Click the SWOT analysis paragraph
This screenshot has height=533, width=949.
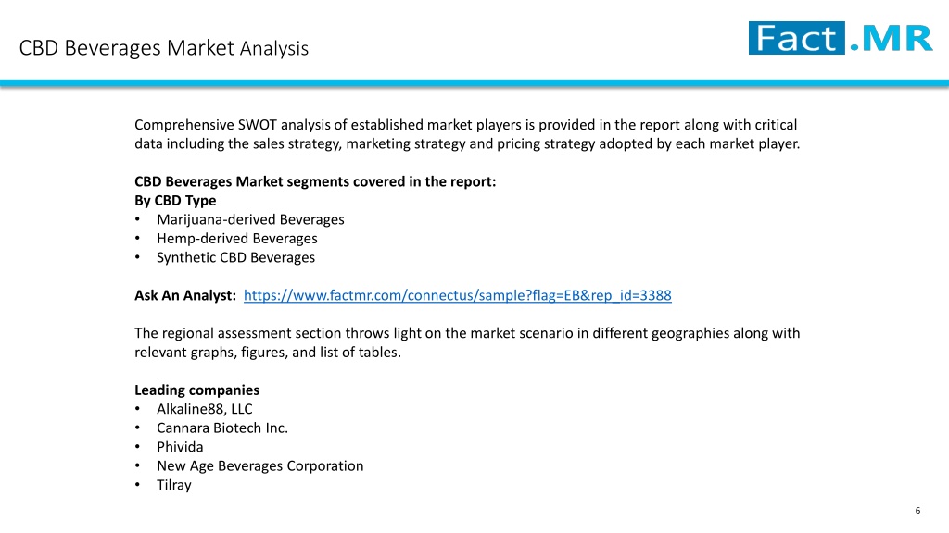point(467,134)
